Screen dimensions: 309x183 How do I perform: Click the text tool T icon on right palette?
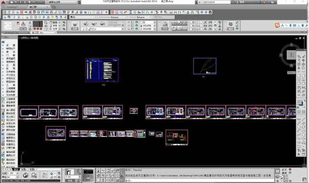coord(299,150)
